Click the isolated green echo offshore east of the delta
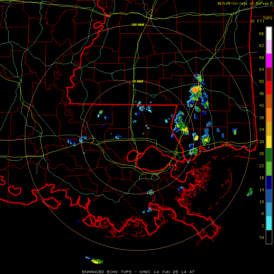 250,192
